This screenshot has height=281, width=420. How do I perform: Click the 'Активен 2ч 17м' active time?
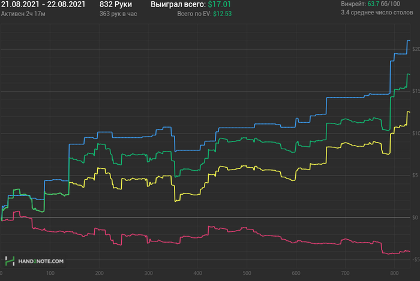[23, 14]
